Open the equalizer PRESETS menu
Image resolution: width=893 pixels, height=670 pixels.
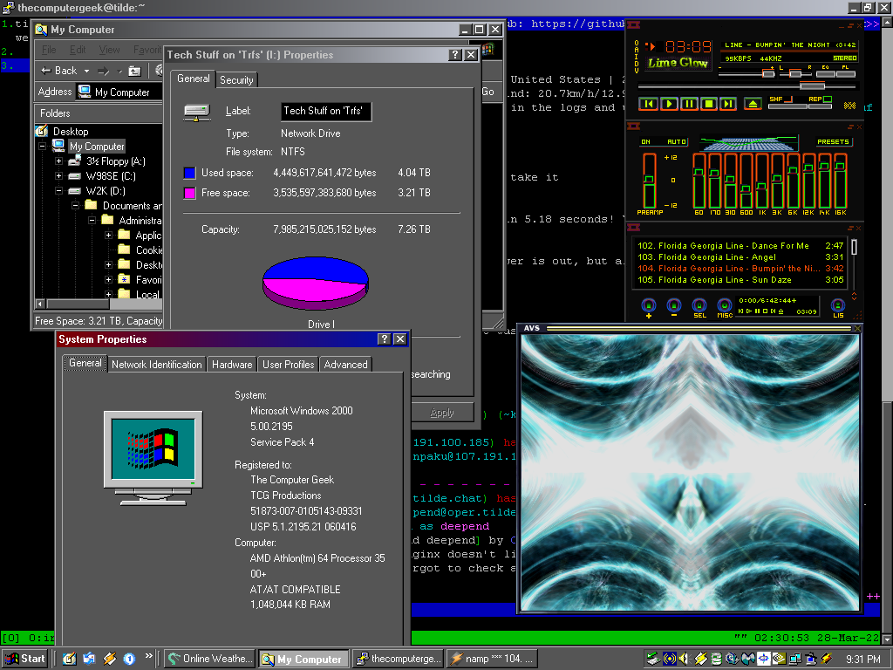pos(833,141)
